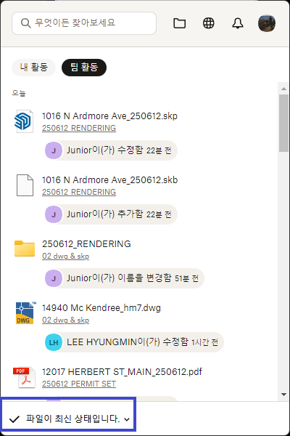Click PDF icon for HERBERT ST file
This screenshot has height=436, width=290.
pos(24,377)
